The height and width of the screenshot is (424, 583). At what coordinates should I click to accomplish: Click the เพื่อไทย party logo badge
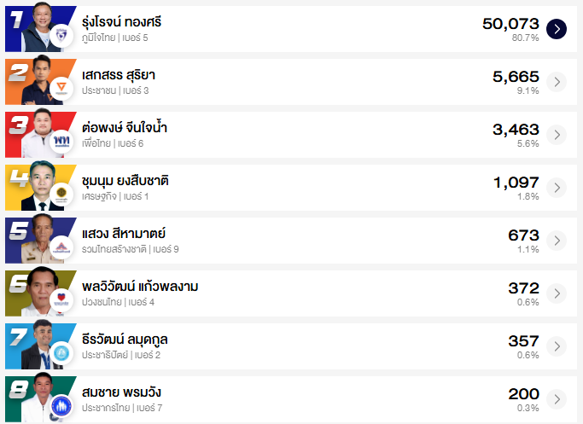(x=61, y=142)
